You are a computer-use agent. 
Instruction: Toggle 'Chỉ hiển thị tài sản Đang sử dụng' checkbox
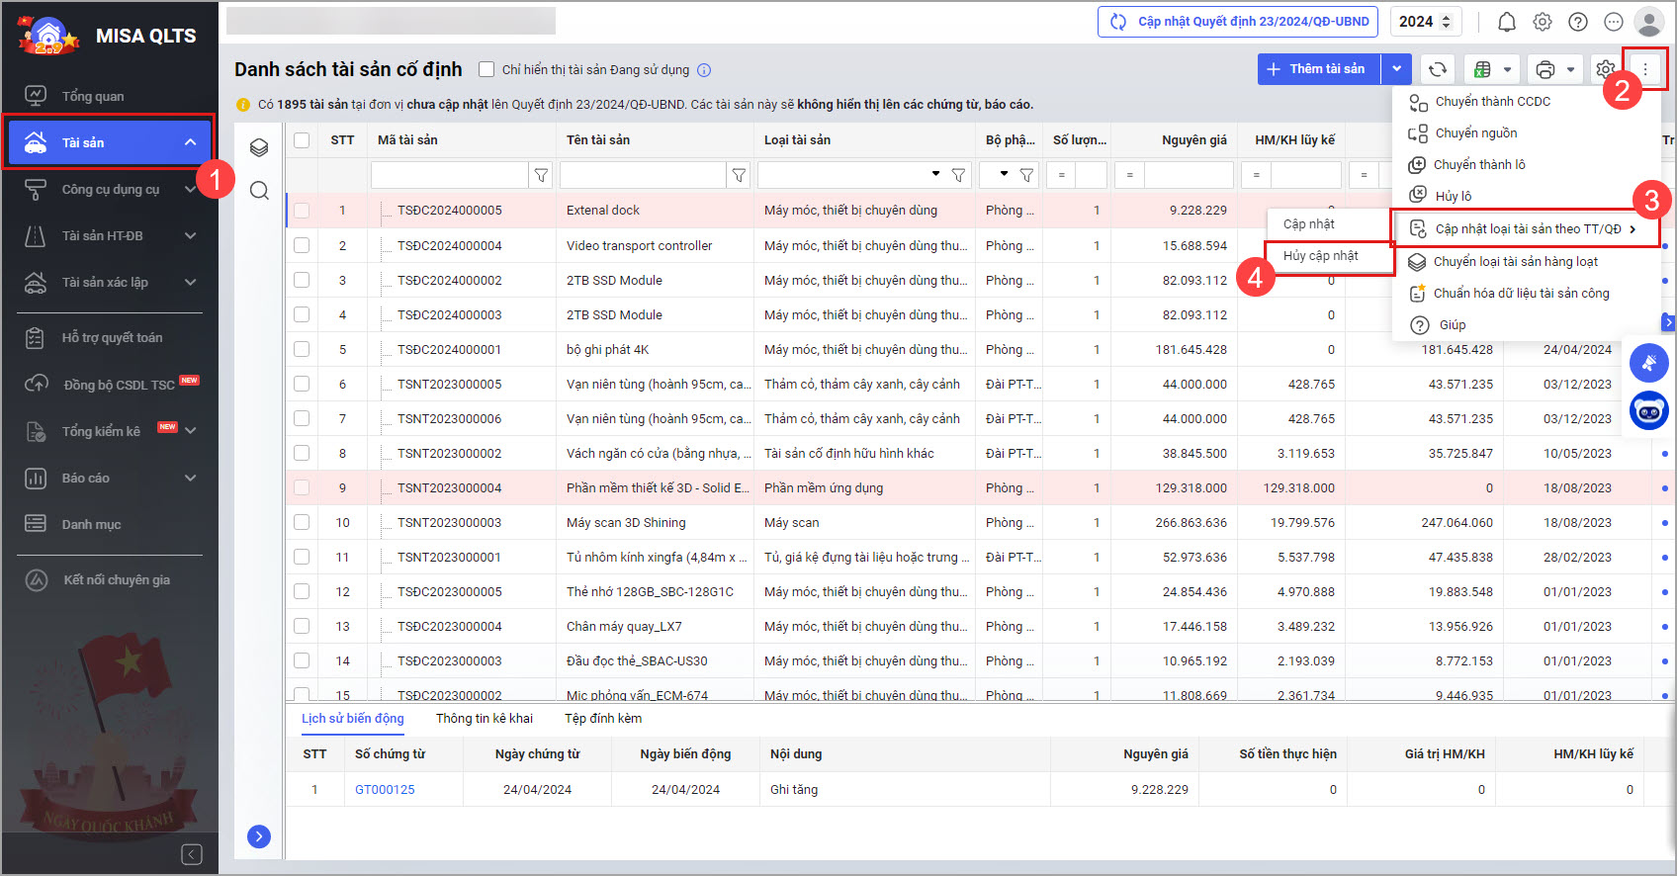click(x=486, y=69)
